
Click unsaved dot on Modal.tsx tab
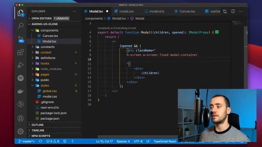click(107, 11)
